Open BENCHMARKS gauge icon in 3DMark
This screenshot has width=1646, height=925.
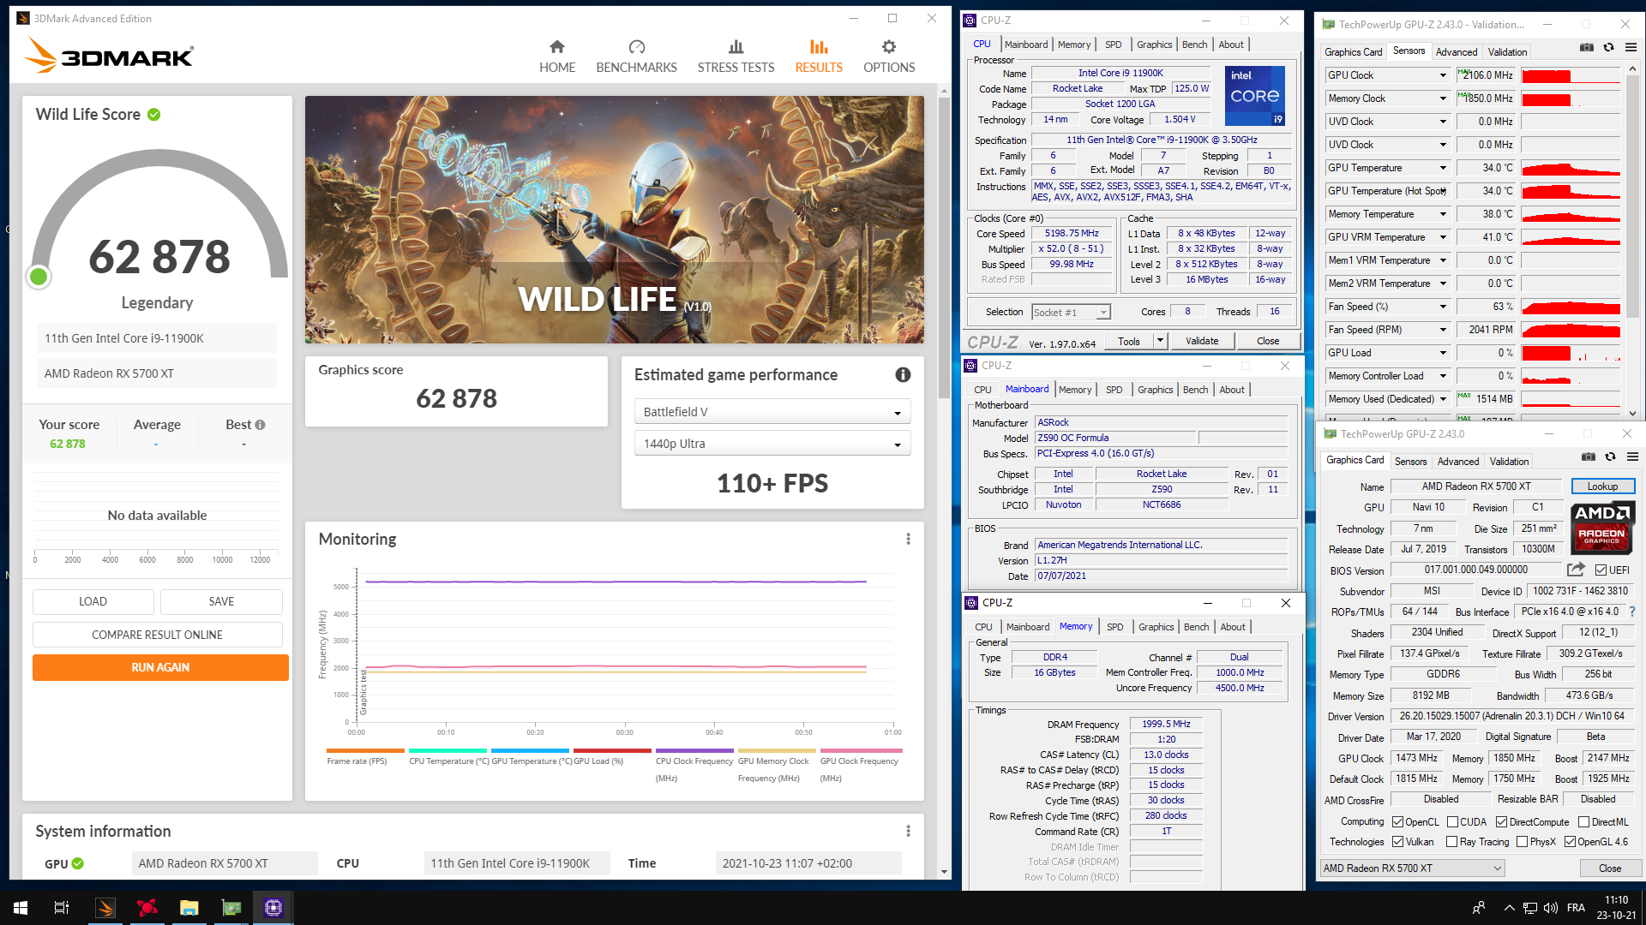tap(636, 47)
